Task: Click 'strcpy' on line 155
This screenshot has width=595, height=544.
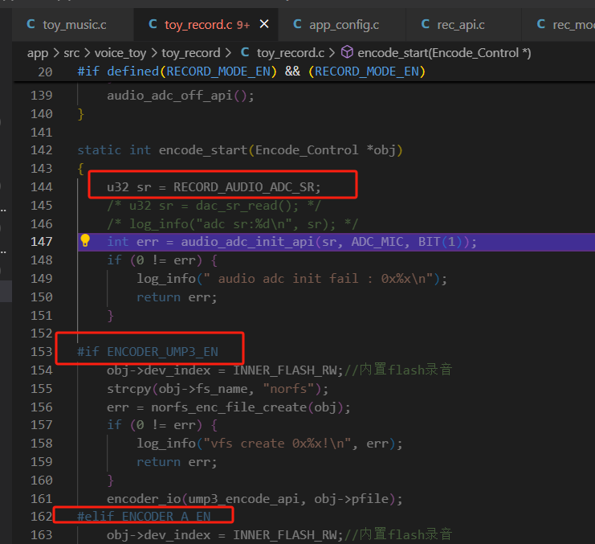Action: (x=129, y=389)
